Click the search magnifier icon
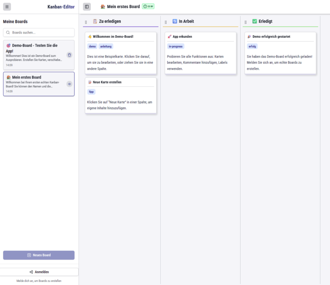The image size is (330, 285). [x=8, y=32]
